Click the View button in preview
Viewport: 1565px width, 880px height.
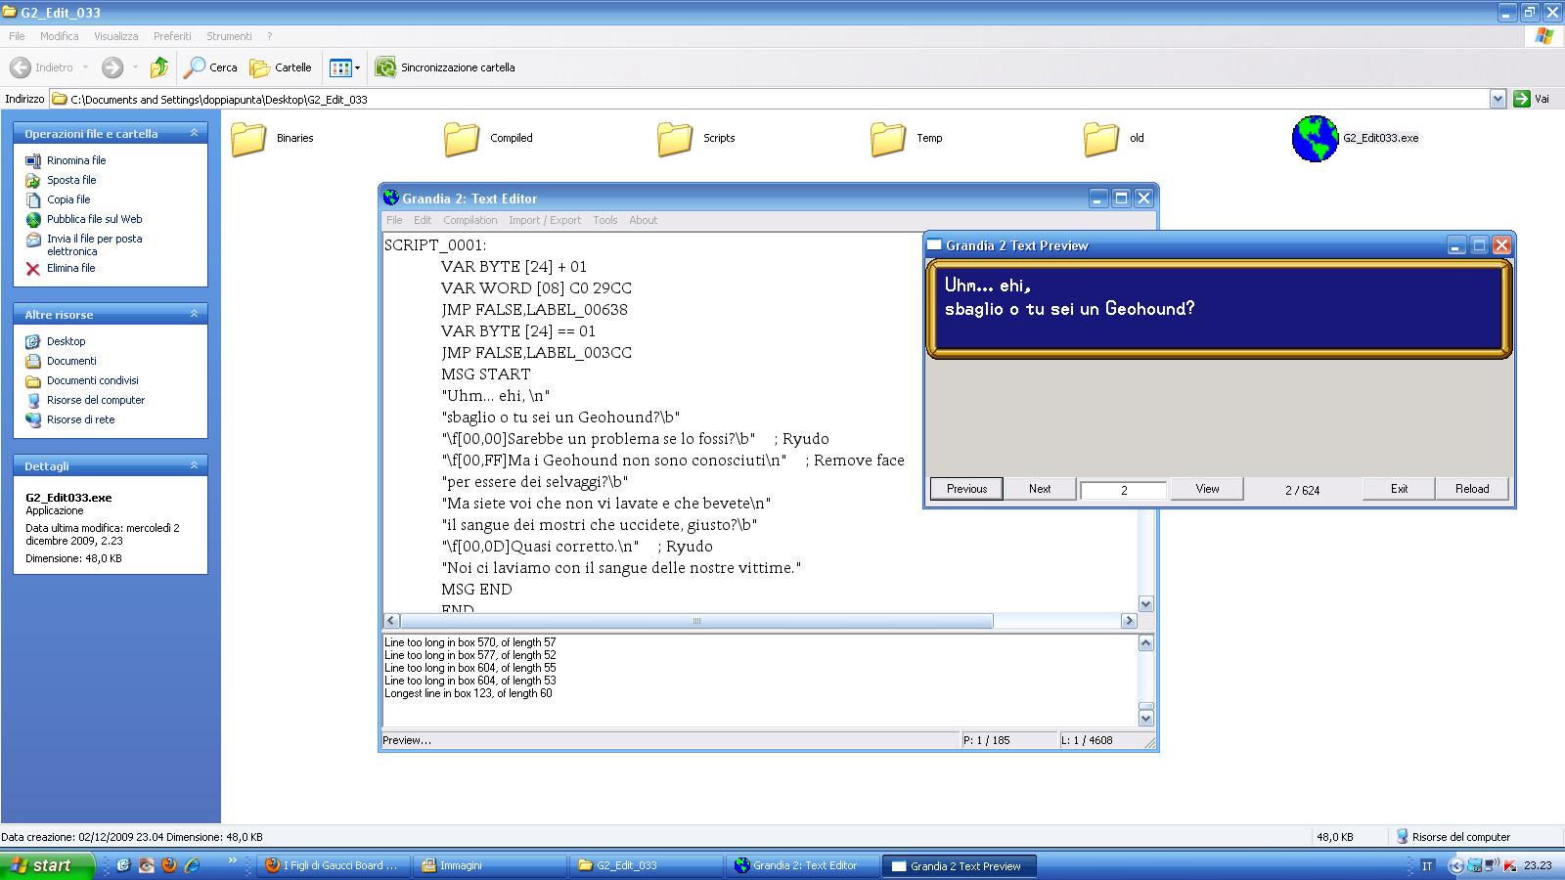pos(1207,489)
